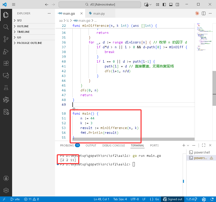Click breadcrumb folder lc
216x202 pixels.
coord(68,21)
